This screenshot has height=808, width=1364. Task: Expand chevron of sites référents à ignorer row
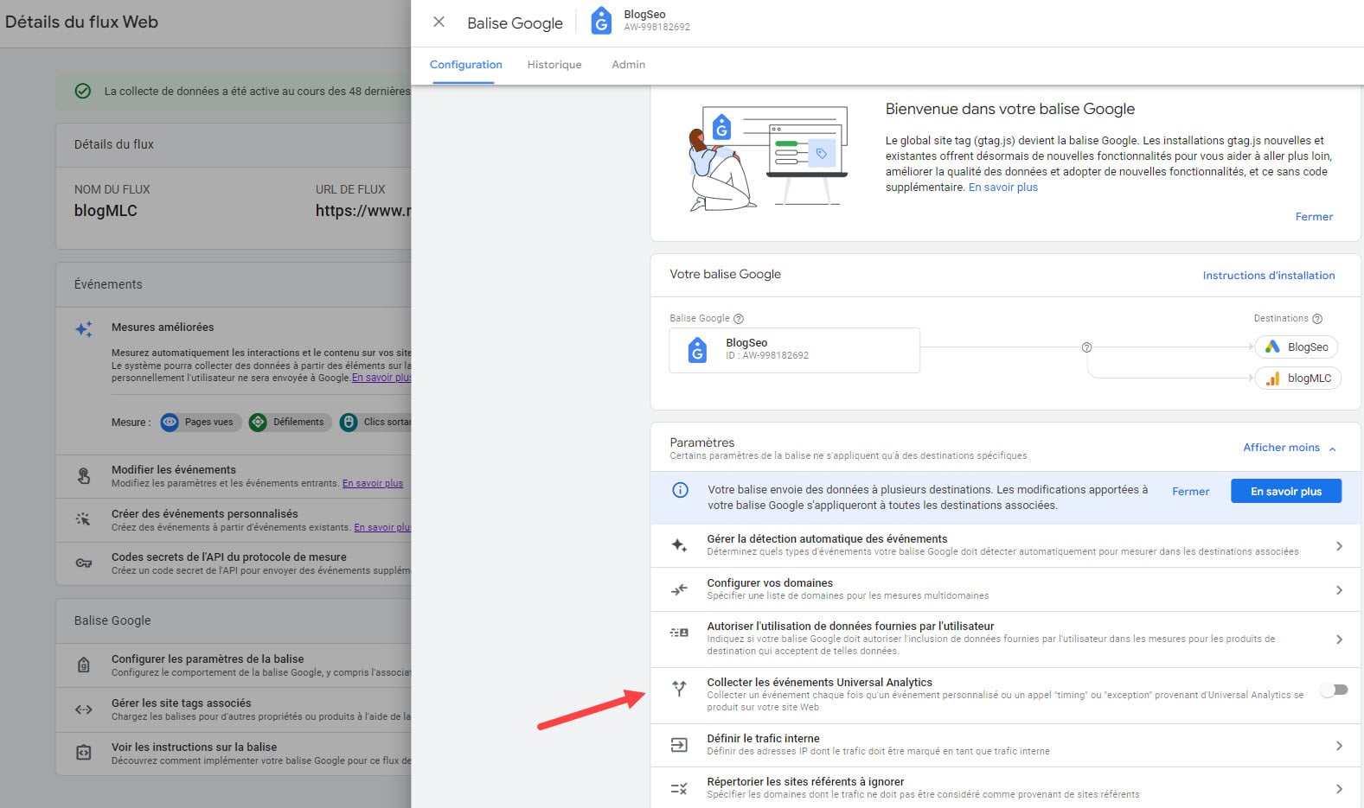[1339, 789]
